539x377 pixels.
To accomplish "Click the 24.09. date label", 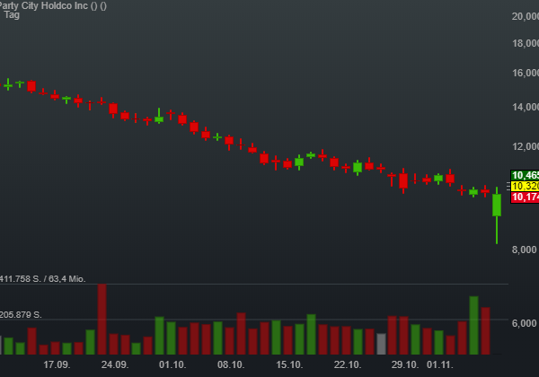I will 115,364.
